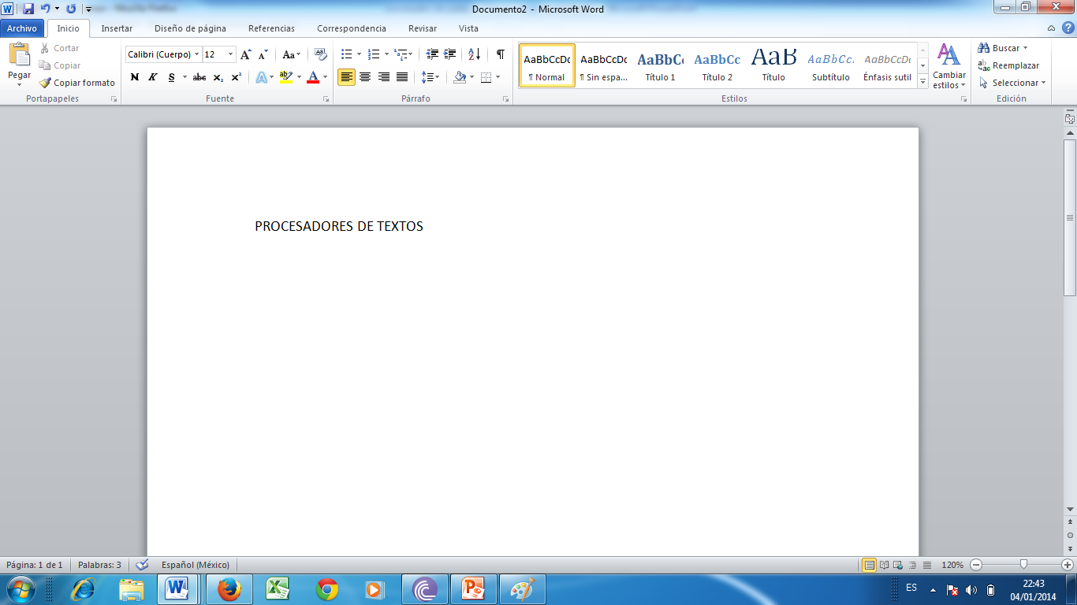
Task: Expand the font size dropdown
Action: point(230,55)
